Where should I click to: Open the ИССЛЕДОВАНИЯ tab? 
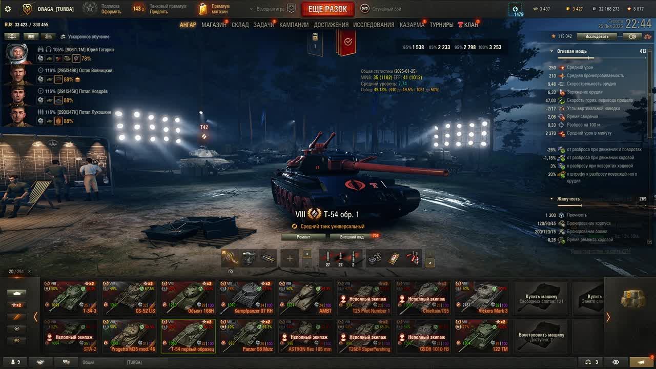[374, 25]
